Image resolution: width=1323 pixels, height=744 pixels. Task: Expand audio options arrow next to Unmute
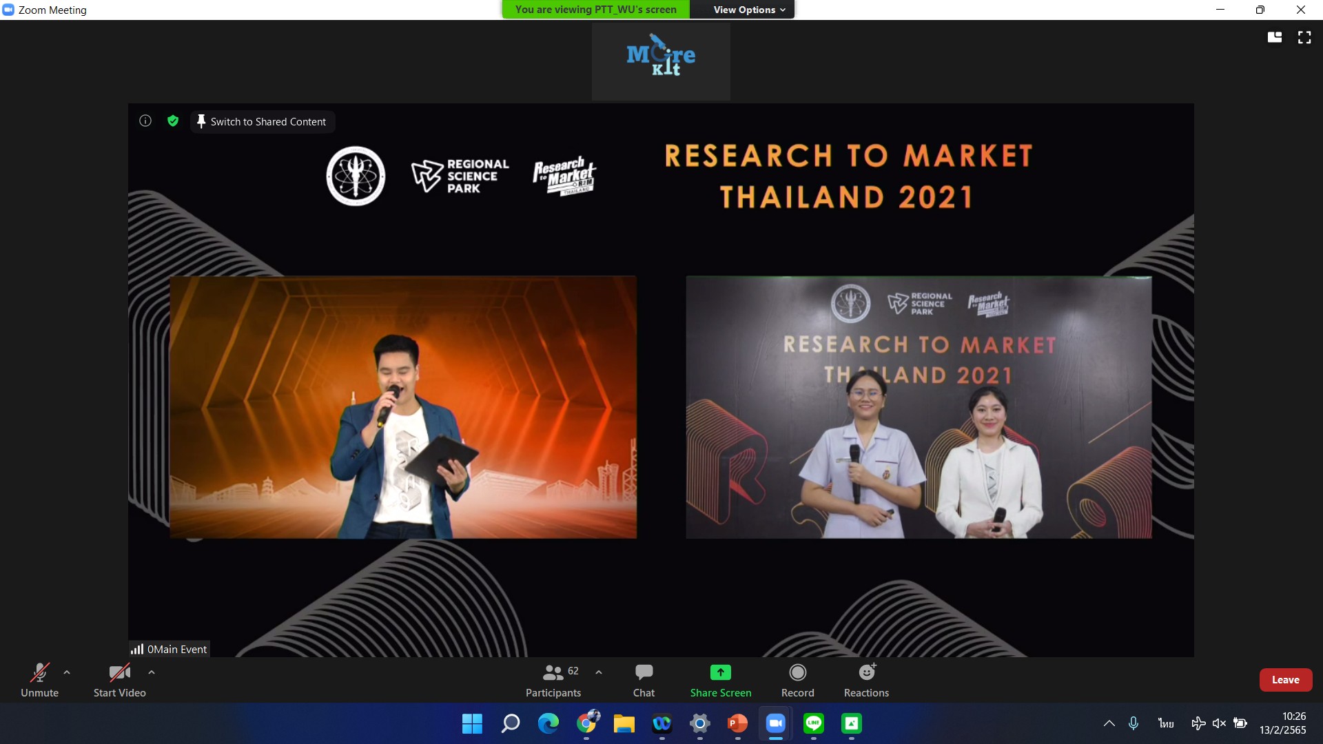pyautogui.click(x=67, y=672)
